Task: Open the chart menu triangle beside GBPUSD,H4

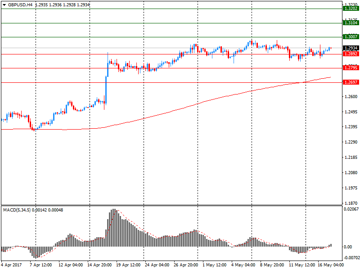Action: 4,5
